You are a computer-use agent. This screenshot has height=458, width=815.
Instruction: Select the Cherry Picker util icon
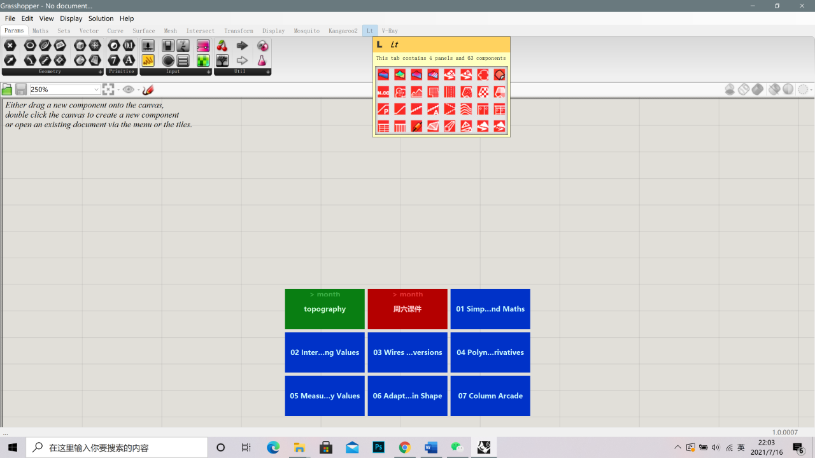coord(222,46)
